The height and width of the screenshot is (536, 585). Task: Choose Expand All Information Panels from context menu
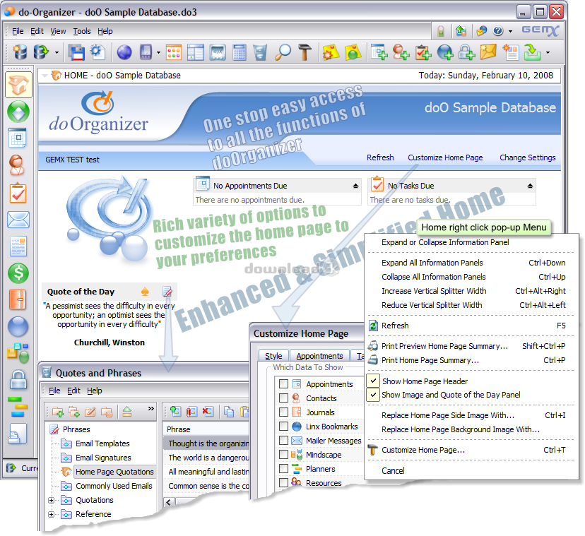pyautogui.click(x=471, y=263)
